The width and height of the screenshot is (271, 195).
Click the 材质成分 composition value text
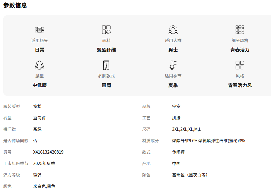pyautogui.click(x=208, y=141)
